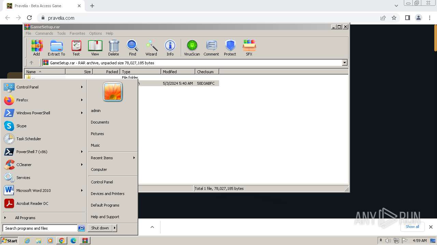The image size is (437, 245).
Task: Launch the Wizard wand tool
Action: pyautogui.click(x=151, y=48)
